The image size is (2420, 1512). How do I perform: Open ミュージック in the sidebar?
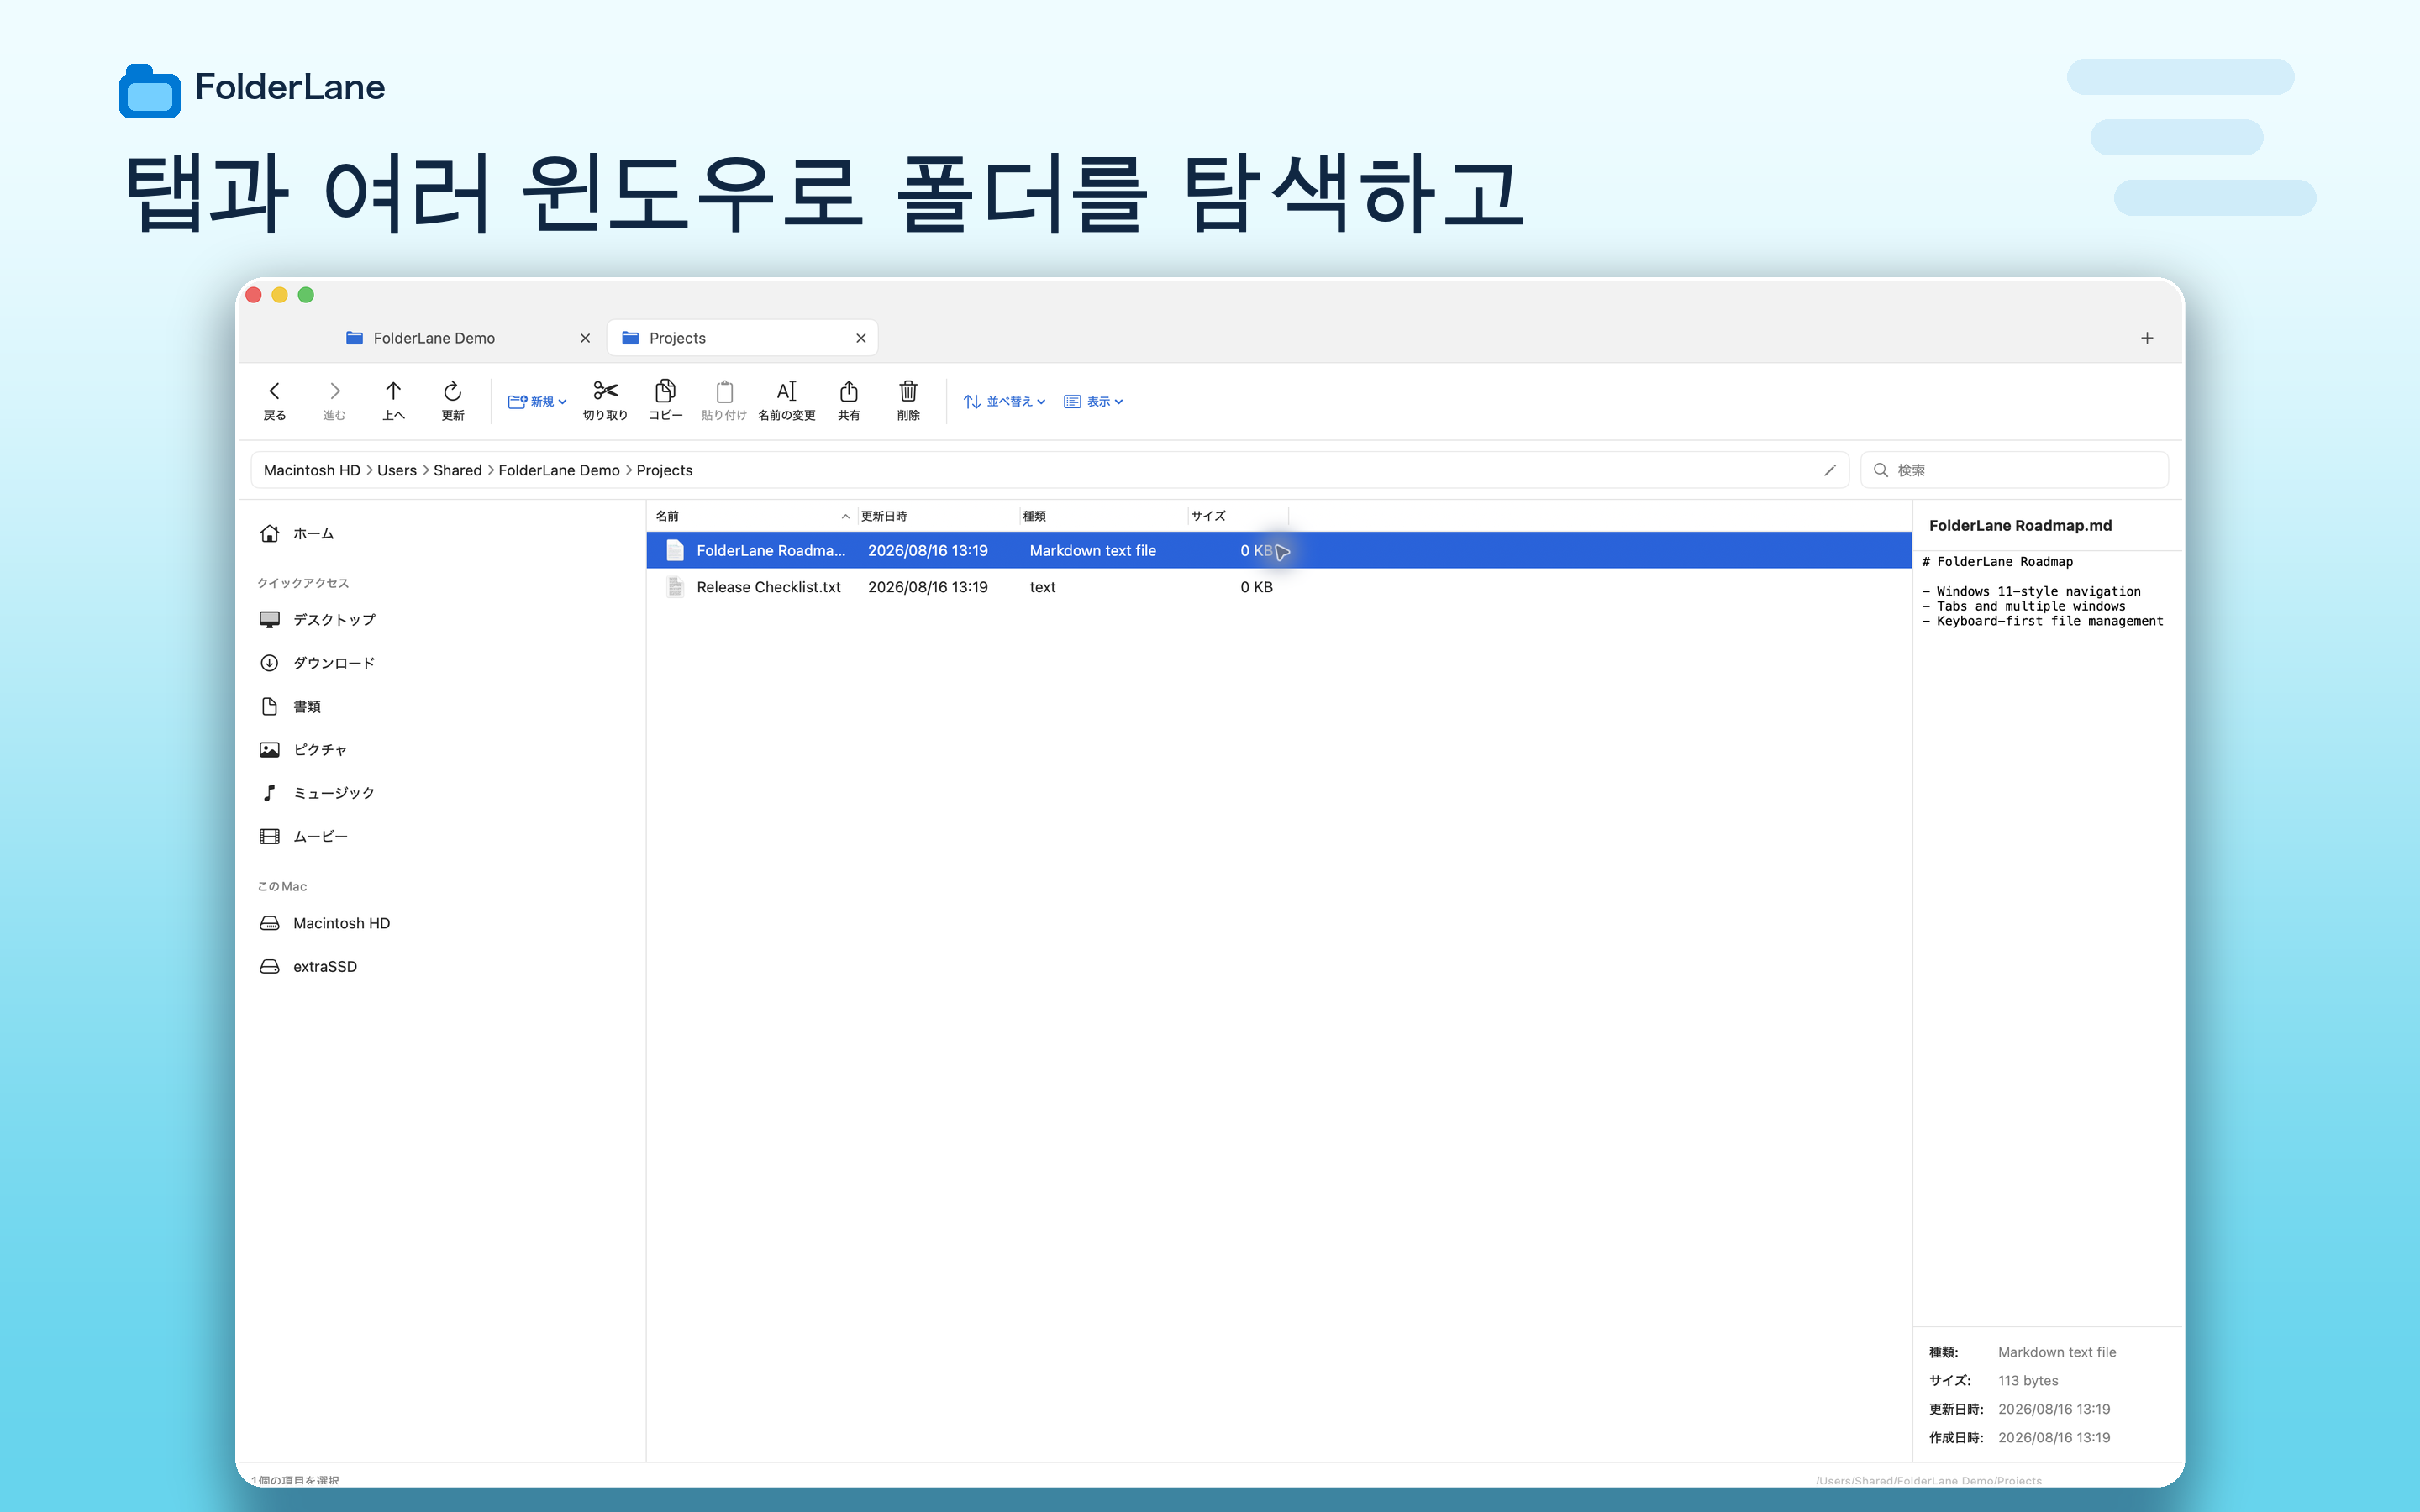441,793
